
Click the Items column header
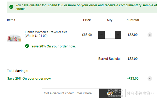coord(11,20)
